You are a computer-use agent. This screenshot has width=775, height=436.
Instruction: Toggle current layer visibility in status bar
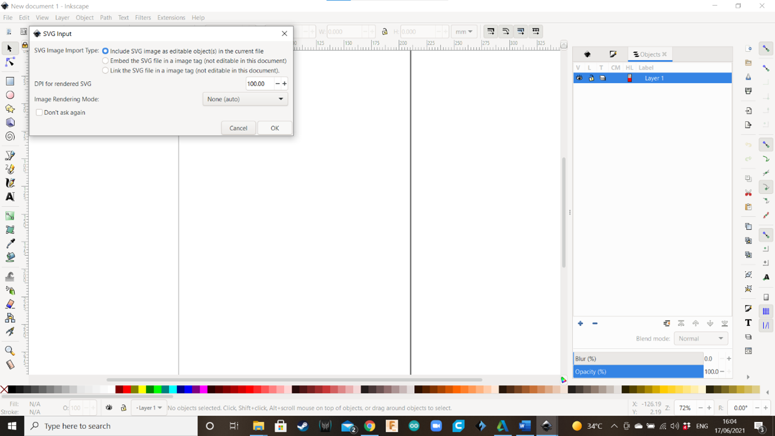pos(109,408)
